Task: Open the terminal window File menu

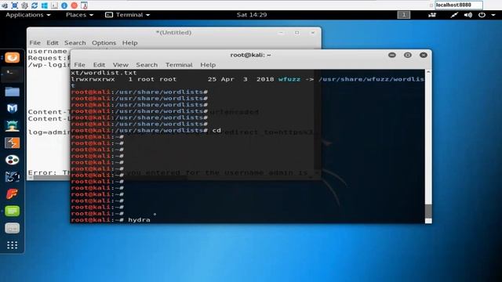Action: click(80, 65)
